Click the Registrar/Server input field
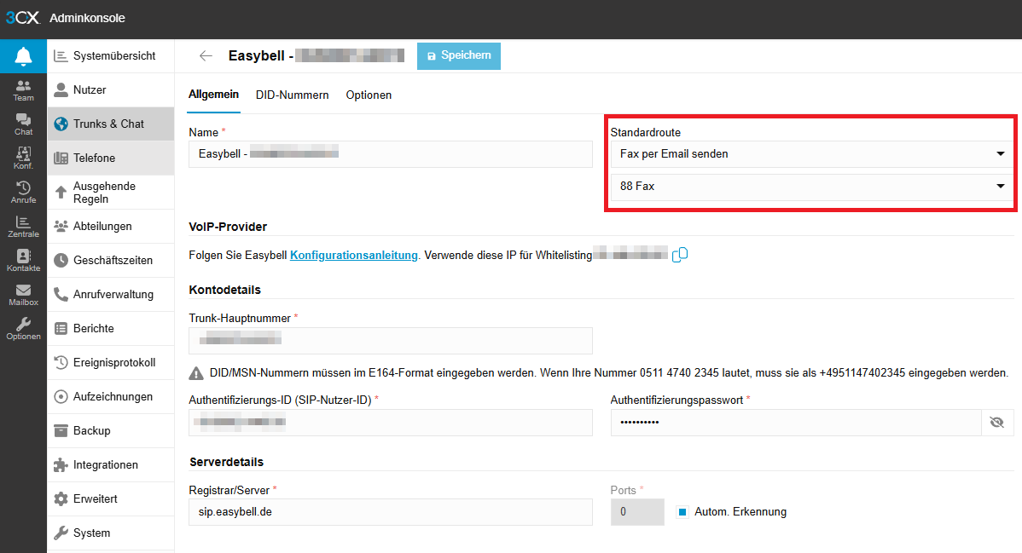 coord(390,512)
